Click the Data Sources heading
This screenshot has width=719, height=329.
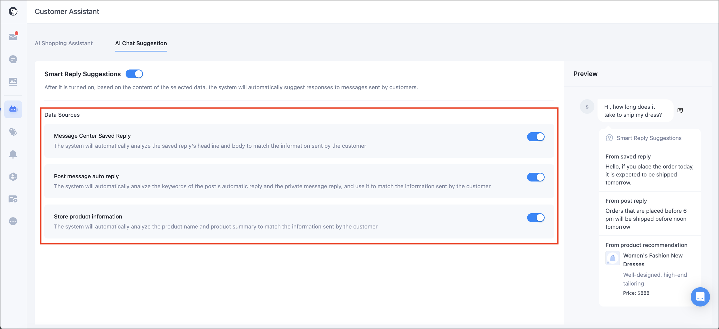pyautogui.click(x=62, y=114)
